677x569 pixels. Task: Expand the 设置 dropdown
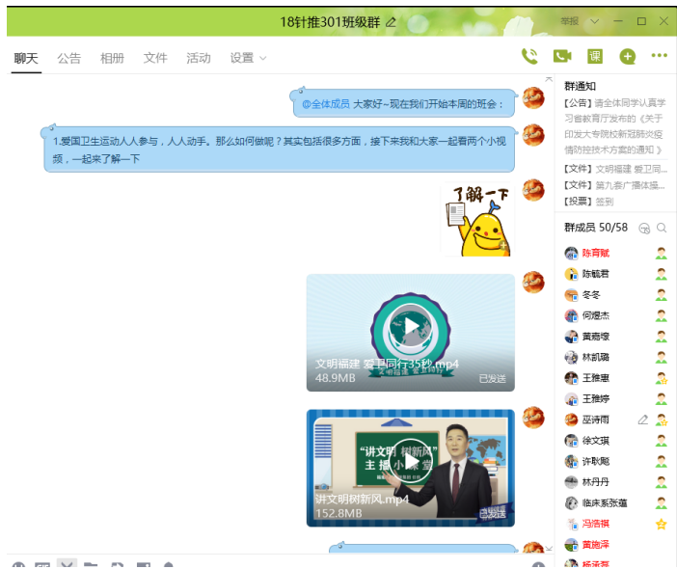click(x=248, y=58)
